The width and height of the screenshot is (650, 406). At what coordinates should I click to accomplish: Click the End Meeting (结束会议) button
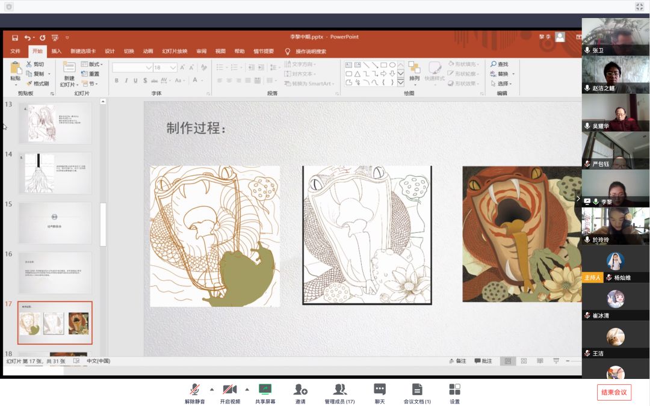(x=614, y=392)
